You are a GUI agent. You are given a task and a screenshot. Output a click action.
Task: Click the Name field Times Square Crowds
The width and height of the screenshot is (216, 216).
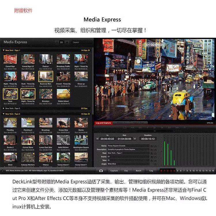pos(128,146)
